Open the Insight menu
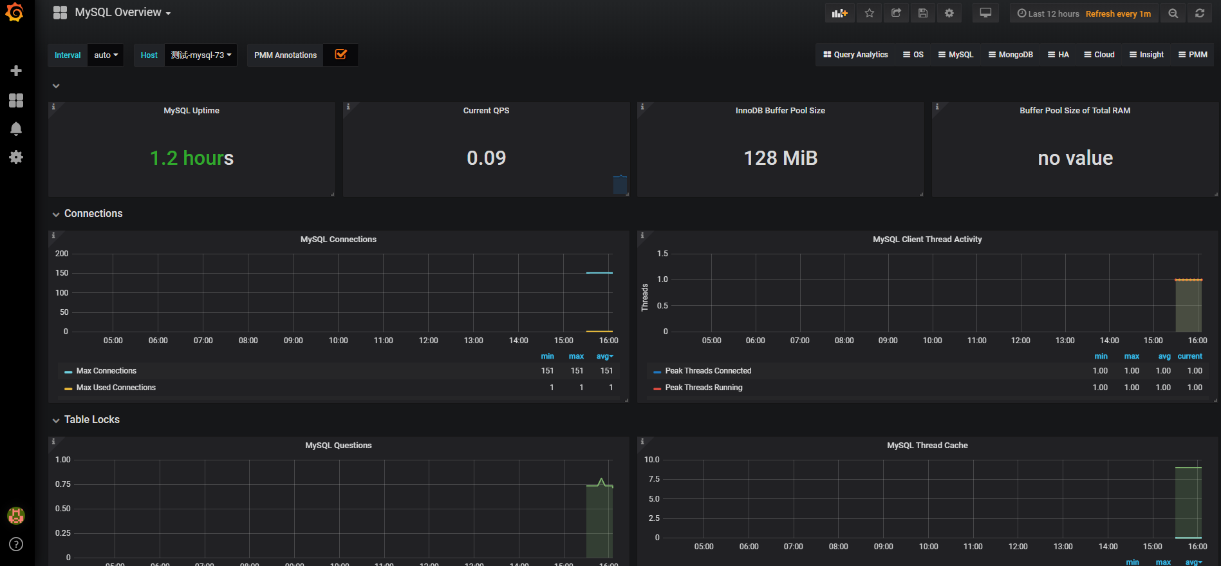The image size is (1221, 566). [1146, 55]
